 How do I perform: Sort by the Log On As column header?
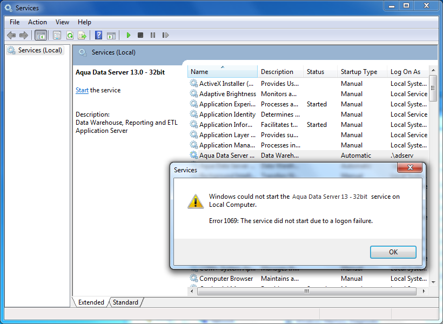(408, 72)
